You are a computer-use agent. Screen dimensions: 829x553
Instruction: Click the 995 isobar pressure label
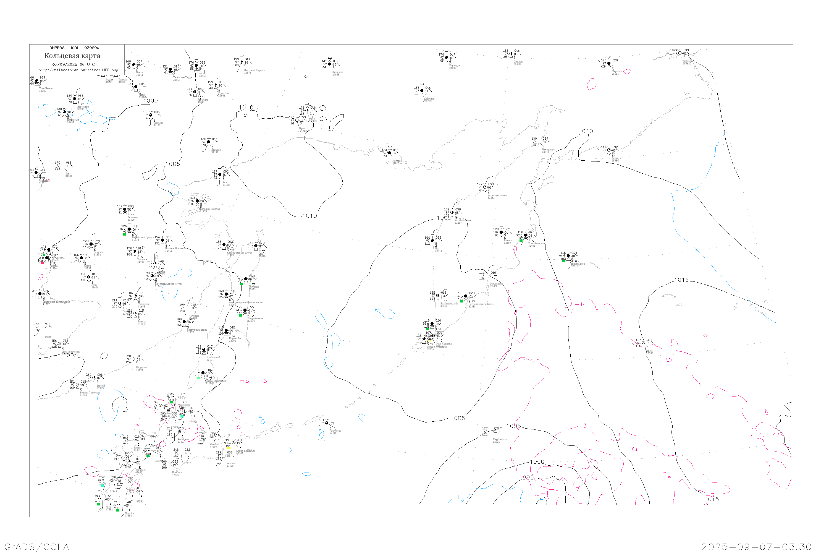pos(528,478)
